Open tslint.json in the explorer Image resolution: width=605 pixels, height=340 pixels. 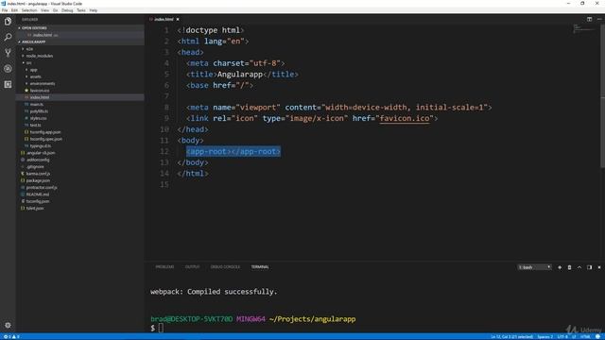click(x=35, y=209)
